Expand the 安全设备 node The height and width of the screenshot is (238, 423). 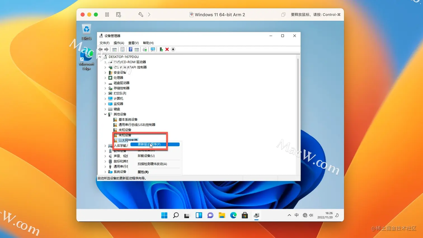pyautogui.click(x=105, y=72)
